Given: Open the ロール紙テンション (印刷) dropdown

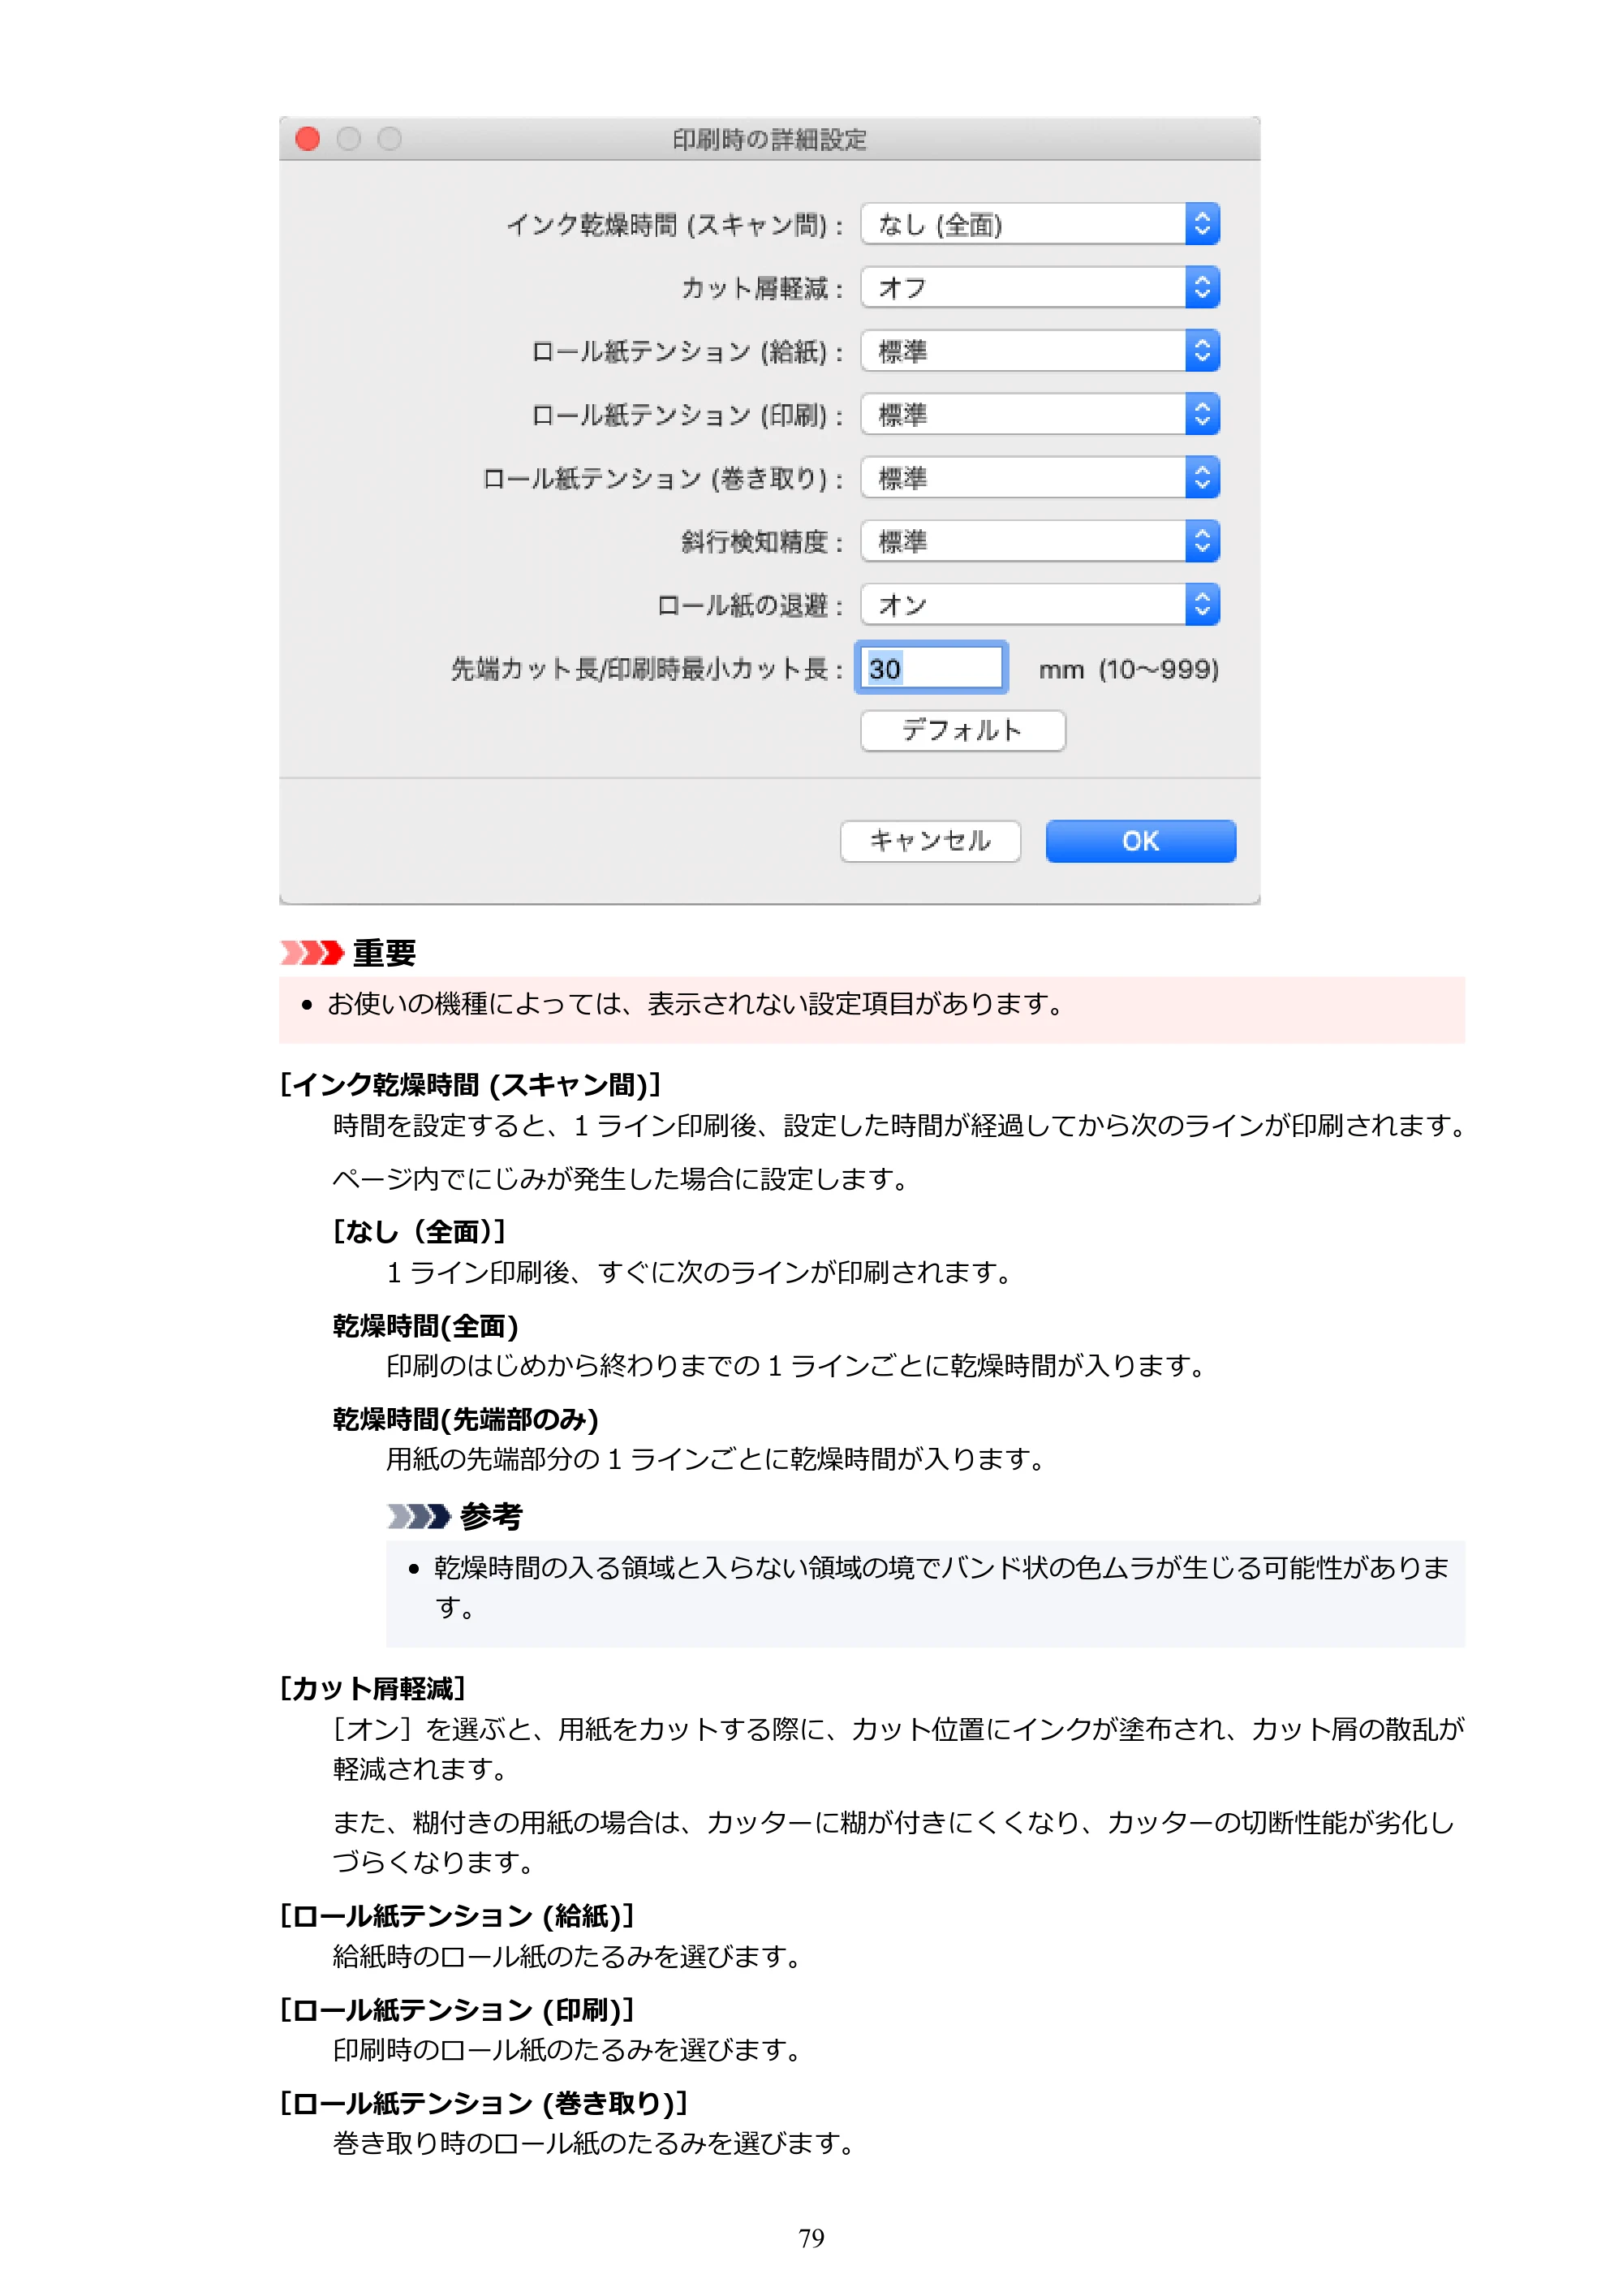Looking at the screenshot, I should pos(1039,414).
